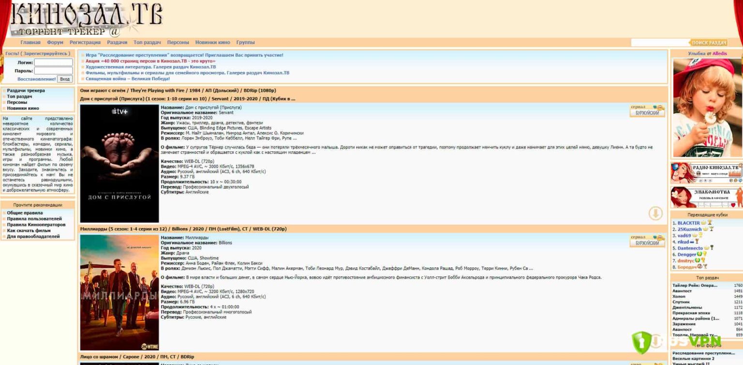
Task: Open Раздачи in the top menu
Action: 117,43
